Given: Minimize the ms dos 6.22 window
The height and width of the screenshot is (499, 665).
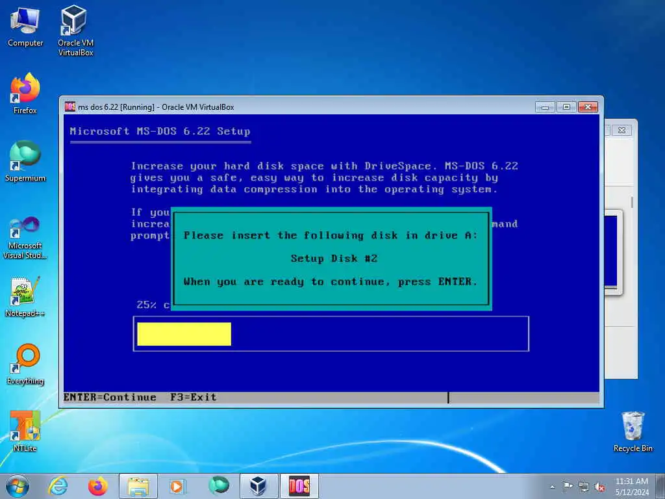Looking at the screenshot, I should point(545,107).
